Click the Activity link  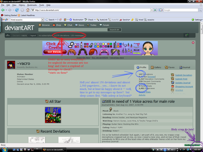tap(142, 95)
